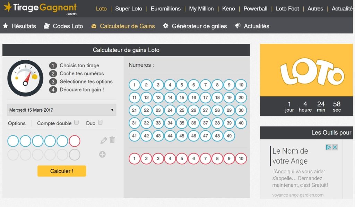Click the trash icon to delete the grid
Viewport: 355px width, 207px height.
click(112, 140)
